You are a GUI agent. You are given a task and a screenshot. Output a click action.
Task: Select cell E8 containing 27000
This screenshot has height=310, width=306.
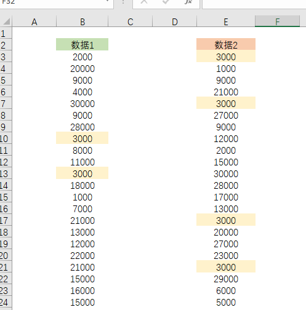click(226, 115)
